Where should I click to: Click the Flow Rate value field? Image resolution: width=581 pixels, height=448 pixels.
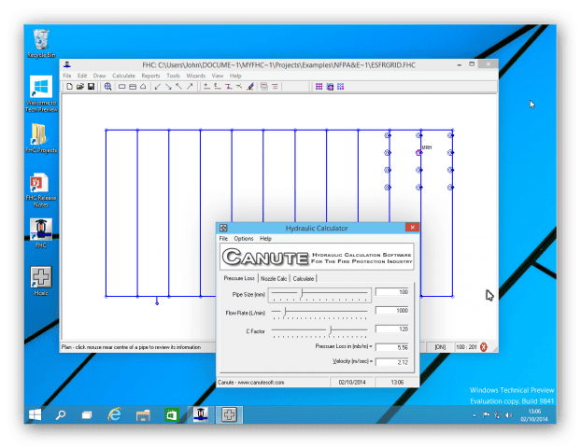391,311
